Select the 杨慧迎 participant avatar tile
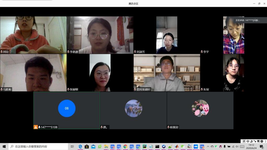This screenshot has width=267, height=150. tap(200, 108)
